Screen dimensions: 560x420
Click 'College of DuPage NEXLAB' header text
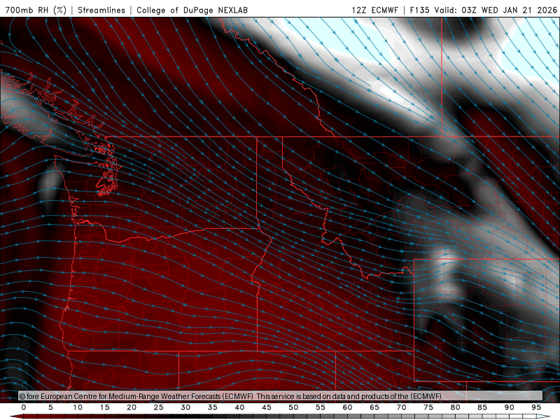click(x=192, y=10)
